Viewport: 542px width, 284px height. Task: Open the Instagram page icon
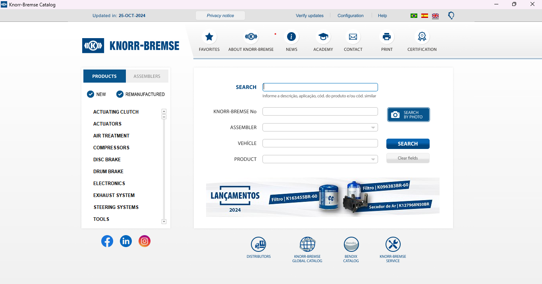click(145, 241)
